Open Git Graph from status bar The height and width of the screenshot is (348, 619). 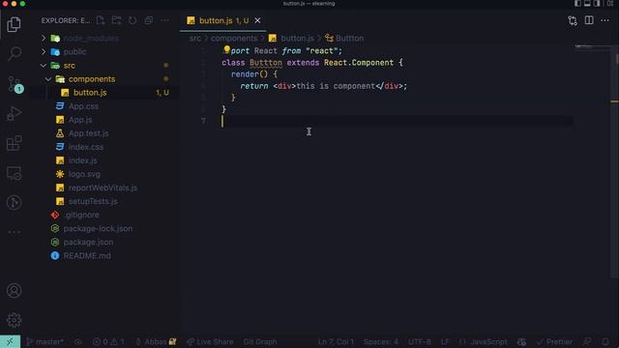click(260, 342)
